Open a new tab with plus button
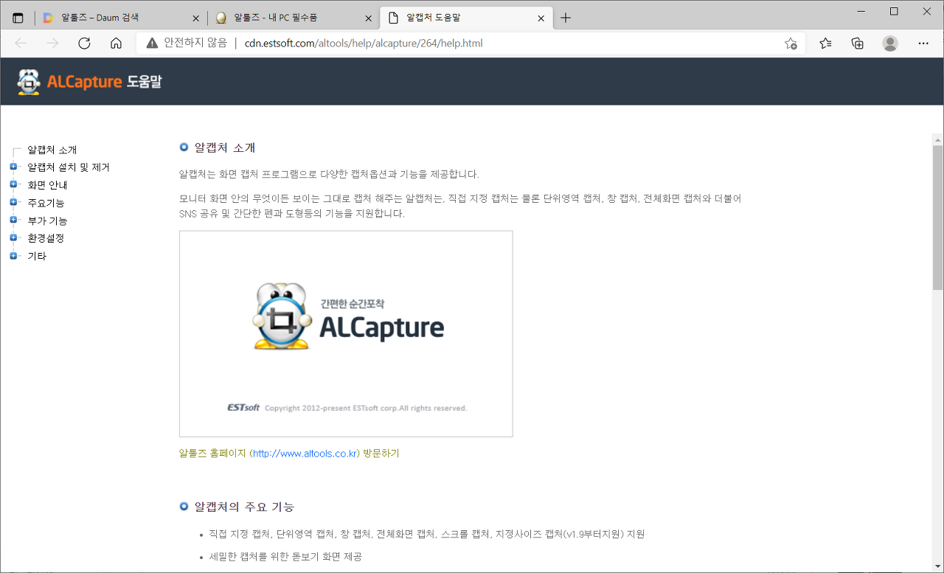Screen dimensions: 944x573 [566, 18]
